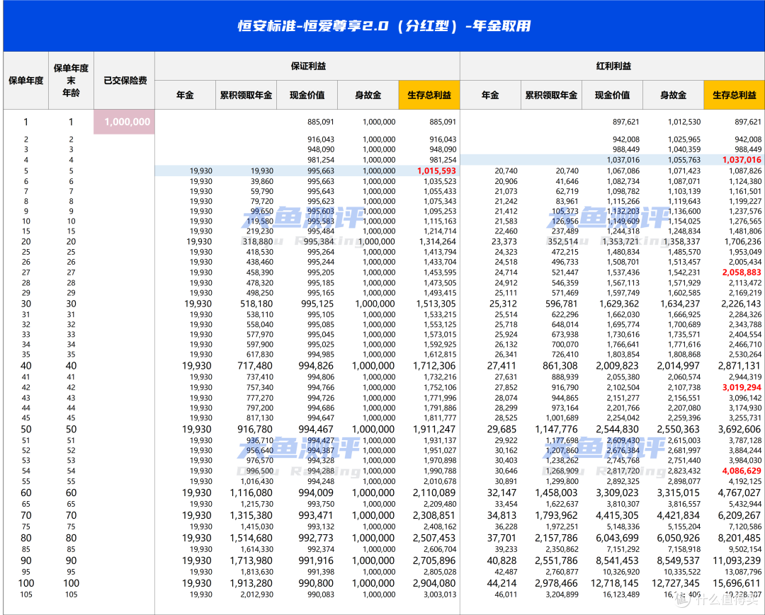Click the red 1,015,593 value
The height and width of the screenshot is (615, 765).
[436, 171]
